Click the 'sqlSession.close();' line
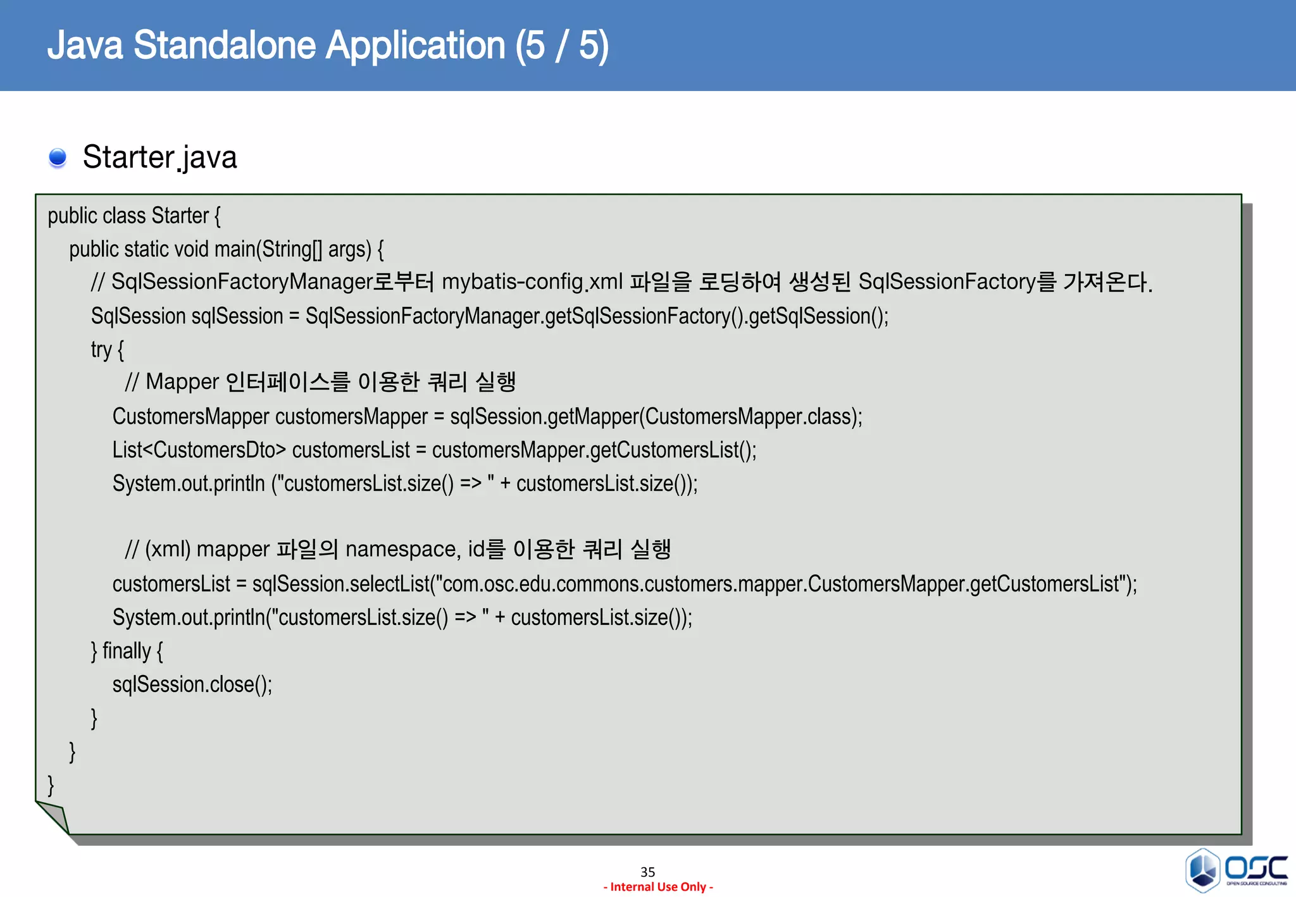The image size is (1296, 897). click(192, 684)
